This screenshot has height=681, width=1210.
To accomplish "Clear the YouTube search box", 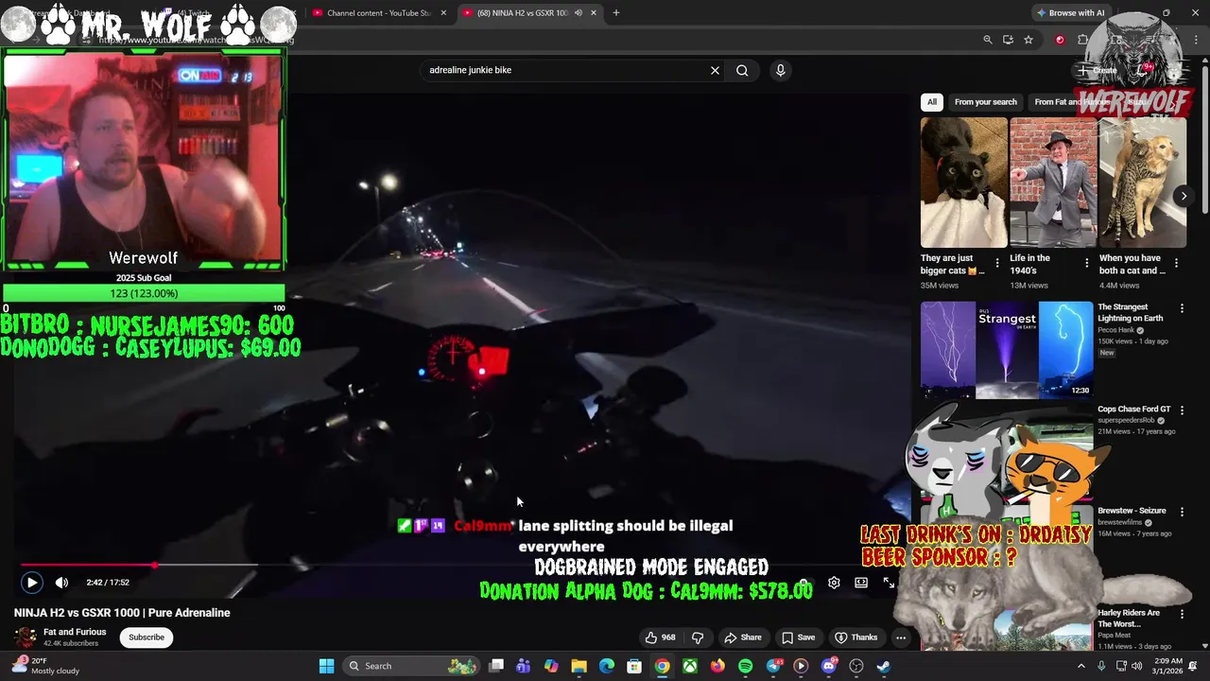I will (x=715, y=70).
